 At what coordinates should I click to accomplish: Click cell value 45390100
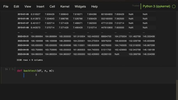click(x=106, y=54)
